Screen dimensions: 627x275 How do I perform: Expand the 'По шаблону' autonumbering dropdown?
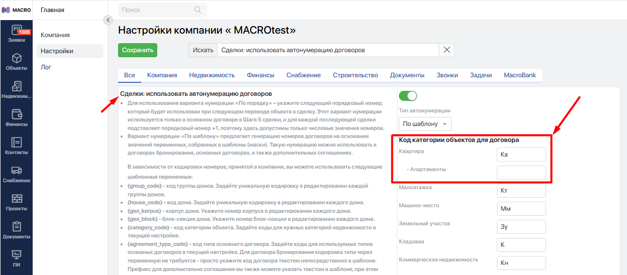click(x=425, y=124)
